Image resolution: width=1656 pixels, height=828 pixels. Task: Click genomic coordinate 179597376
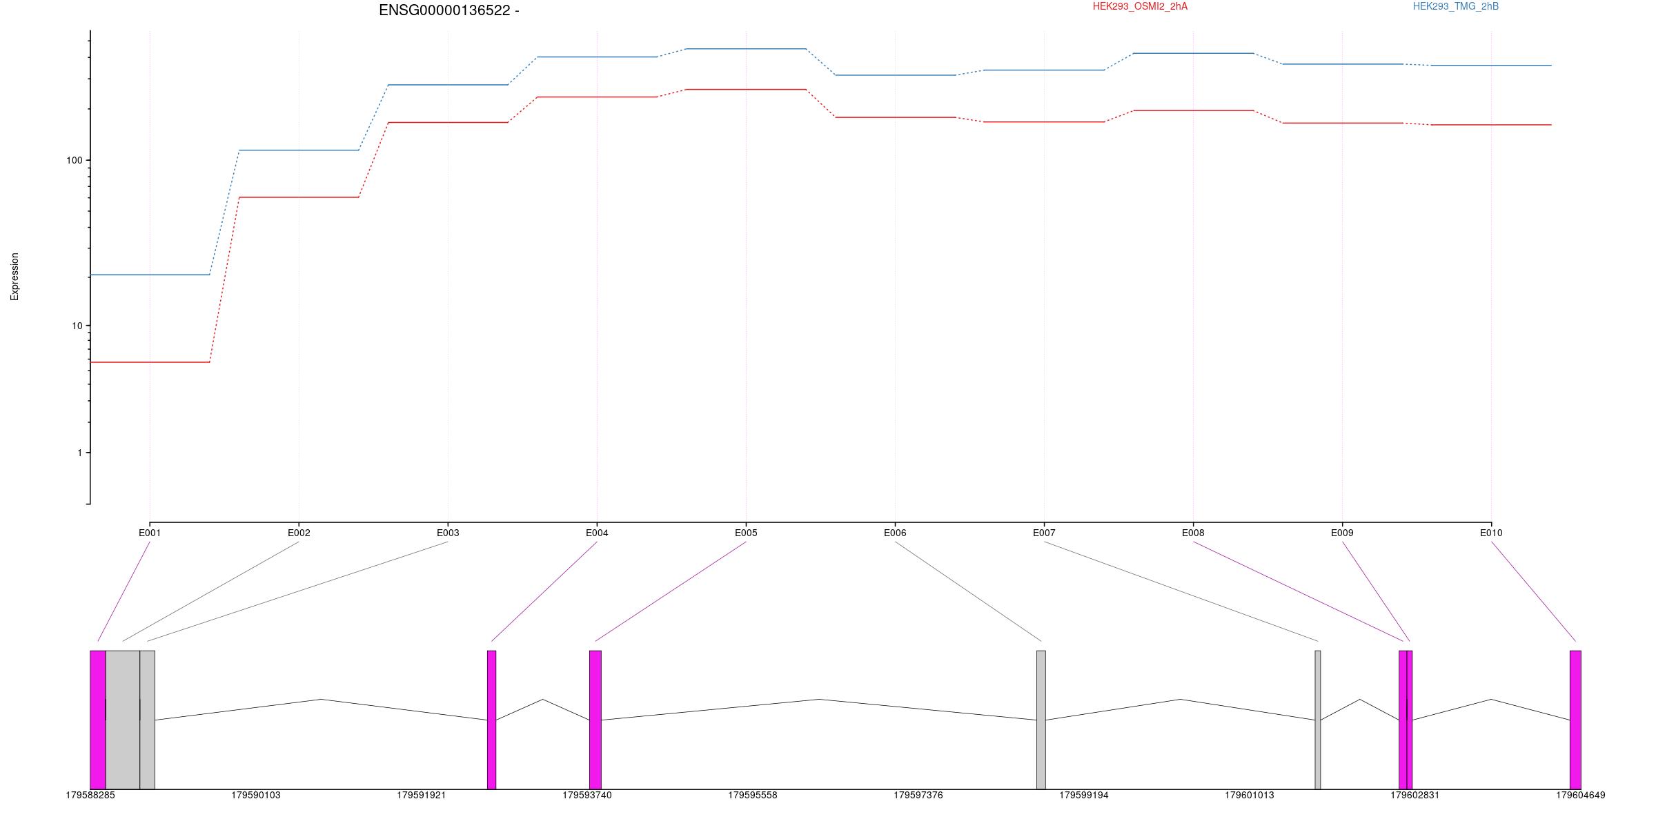click(x=918, y=796)
